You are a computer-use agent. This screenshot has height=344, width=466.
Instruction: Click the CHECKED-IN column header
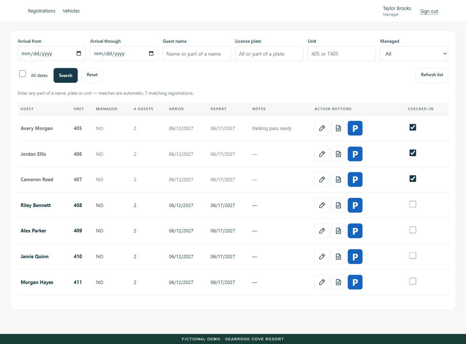click(x=421, y=109)
